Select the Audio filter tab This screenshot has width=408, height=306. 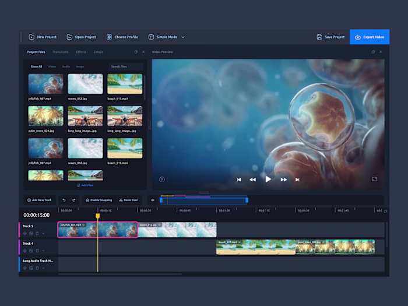pos(66,66)
